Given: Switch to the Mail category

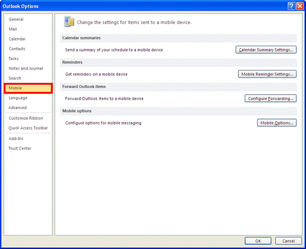Looking at the screenshot, I should 13,29.
